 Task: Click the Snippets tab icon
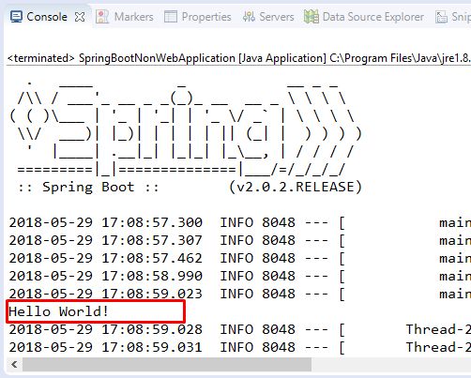[441, 17]
